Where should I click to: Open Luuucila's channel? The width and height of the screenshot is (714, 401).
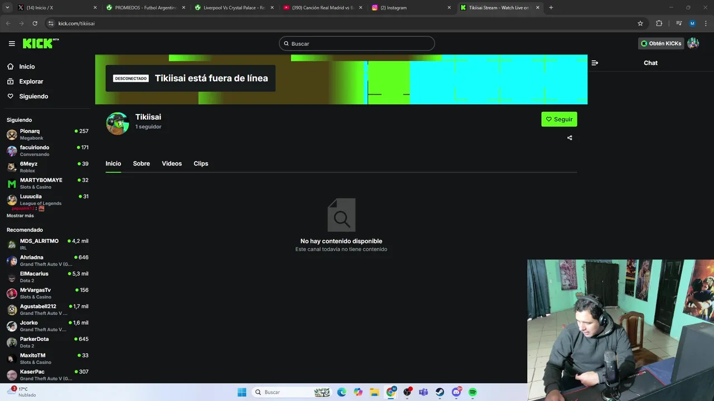pos(47,199)
